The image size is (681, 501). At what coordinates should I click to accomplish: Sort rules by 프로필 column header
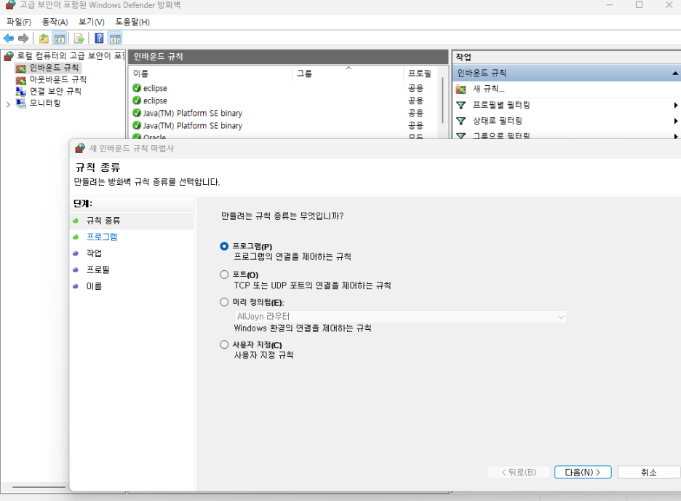[421, 74]
